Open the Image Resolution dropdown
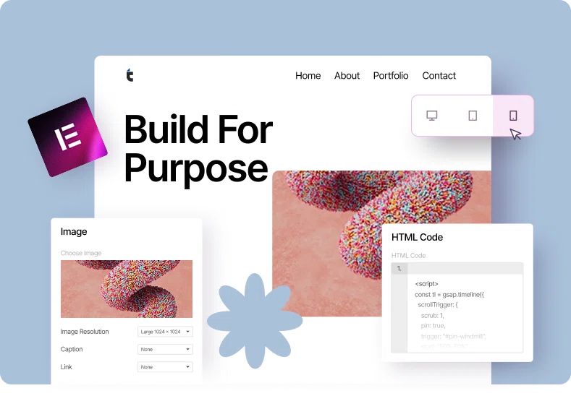 tap(165, 332)
